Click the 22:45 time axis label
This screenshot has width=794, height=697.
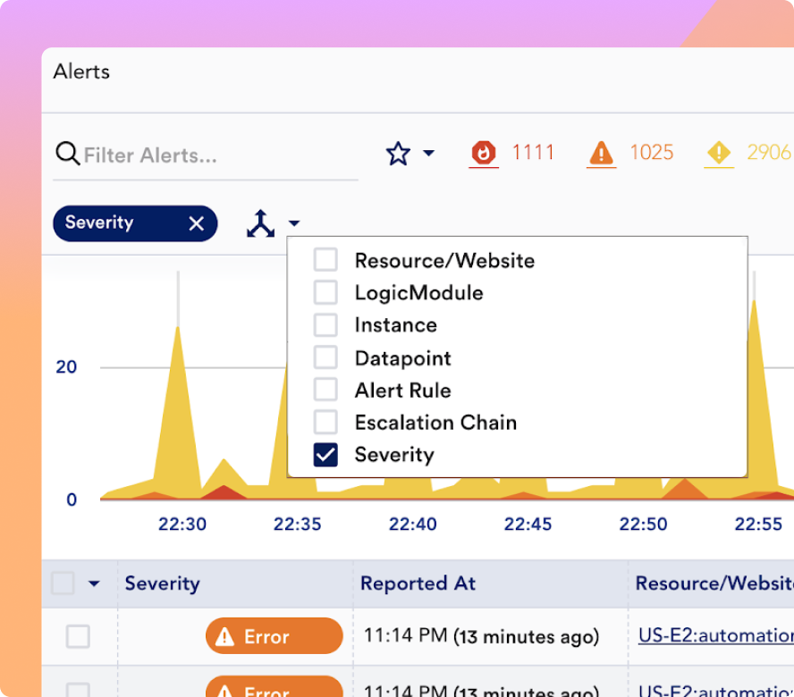[528, 524]
